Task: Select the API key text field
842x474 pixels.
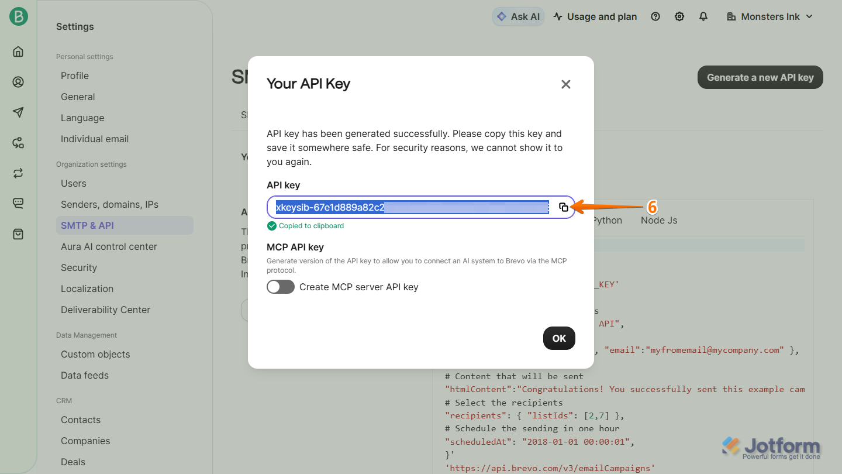Action: (x=409, y=207)
